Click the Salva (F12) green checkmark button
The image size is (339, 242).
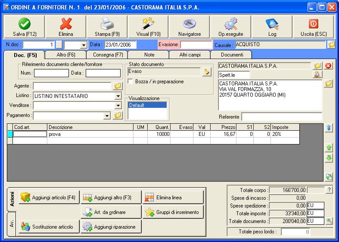pyautogui.click(x=24, y=27)
